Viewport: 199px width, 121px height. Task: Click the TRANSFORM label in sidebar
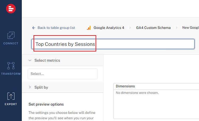(x=11, y=74)
